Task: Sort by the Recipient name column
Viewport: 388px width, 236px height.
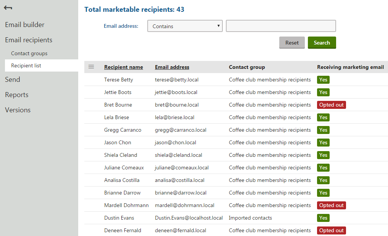Action: (124, 67)
